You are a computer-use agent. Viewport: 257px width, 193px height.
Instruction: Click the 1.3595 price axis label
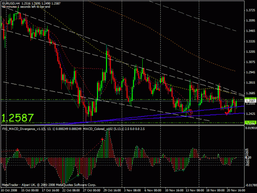[x=250, y=21]
